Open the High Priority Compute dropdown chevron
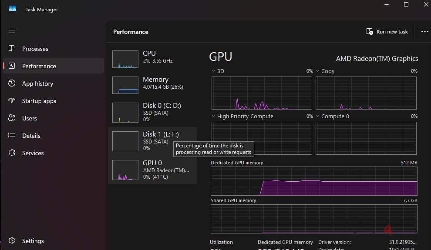This screenshot has height=250, width=431. (213, 116)
